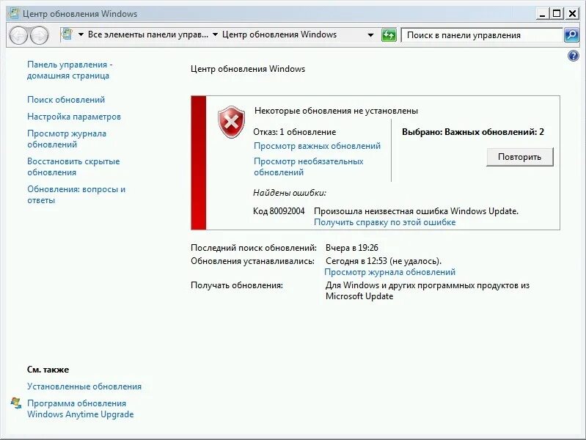Click the search magnifier icon

pyautogui.click(x=571, y=35)
